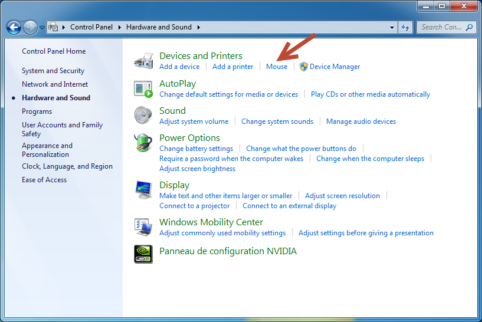Image resolution: width=482 pixels, height=322 pixels.
Task: Open Device Manager link
Action: point(335,67)
